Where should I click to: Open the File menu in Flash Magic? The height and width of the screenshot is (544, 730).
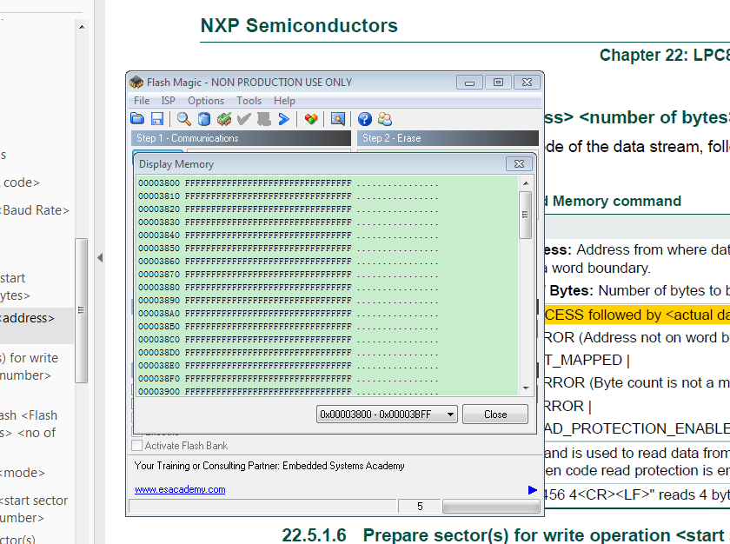tap(142, 101)
